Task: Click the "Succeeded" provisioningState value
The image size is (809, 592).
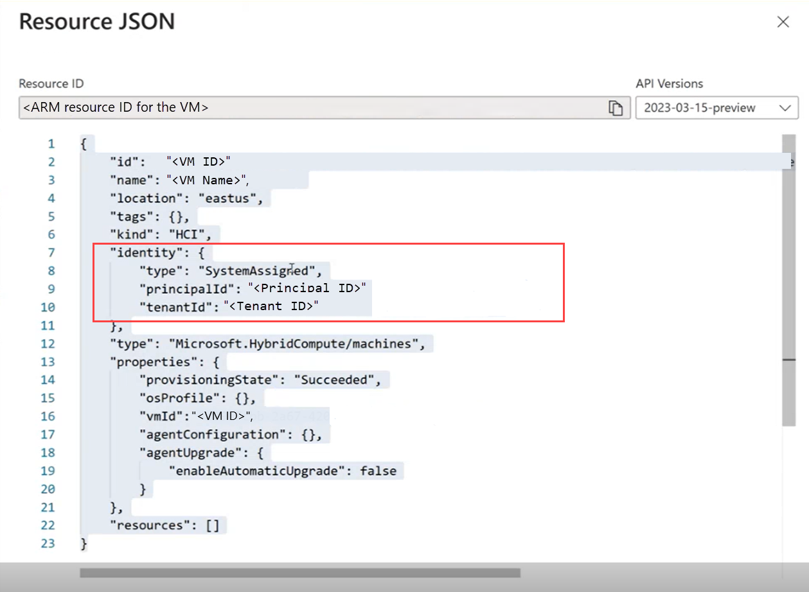Action: click(334, 379)
